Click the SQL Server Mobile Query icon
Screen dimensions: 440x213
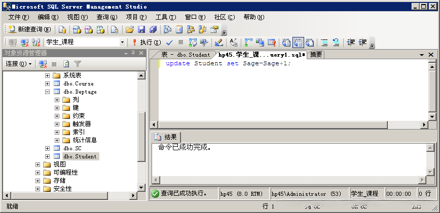coord(115,29)
